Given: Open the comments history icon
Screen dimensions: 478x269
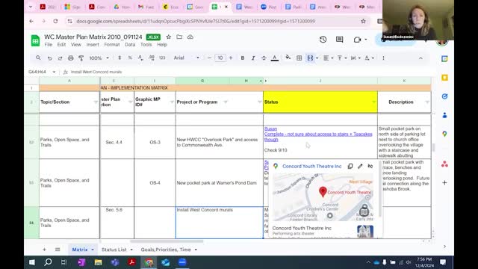Looking at the screenshot, I should 339,40.
